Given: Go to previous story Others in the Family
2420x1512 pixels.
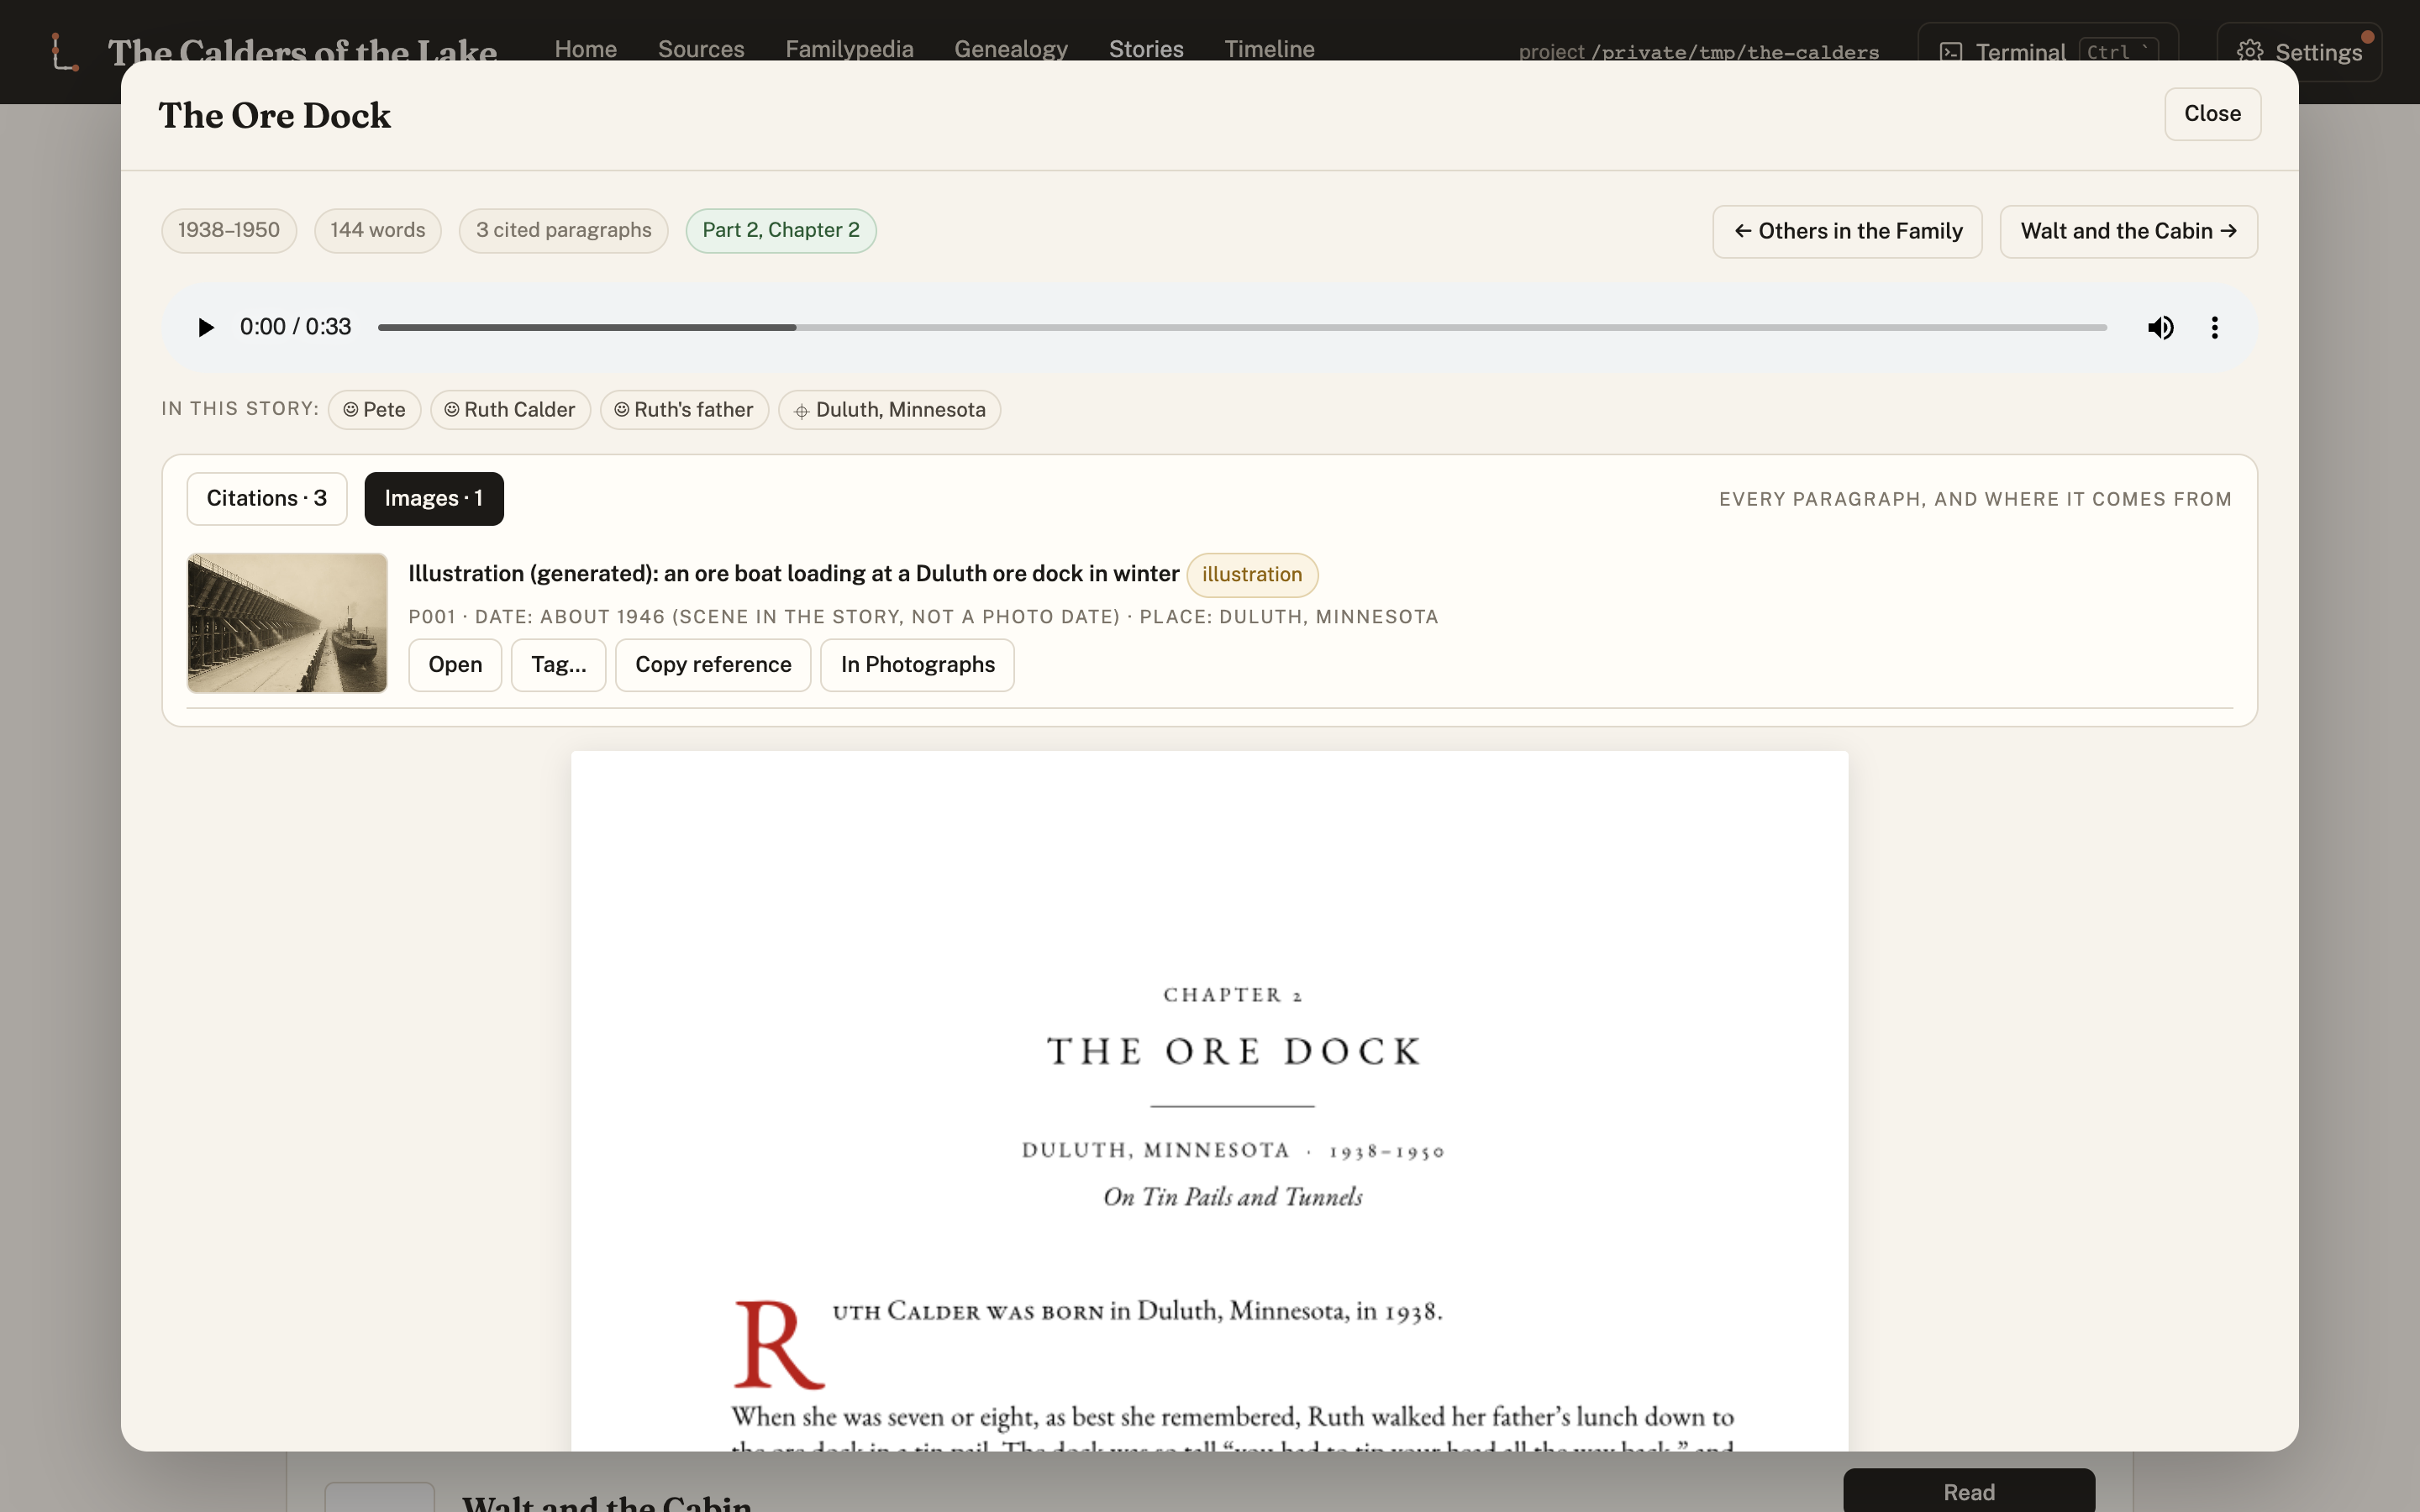Looking at the screenshot, I should 1847,231.
